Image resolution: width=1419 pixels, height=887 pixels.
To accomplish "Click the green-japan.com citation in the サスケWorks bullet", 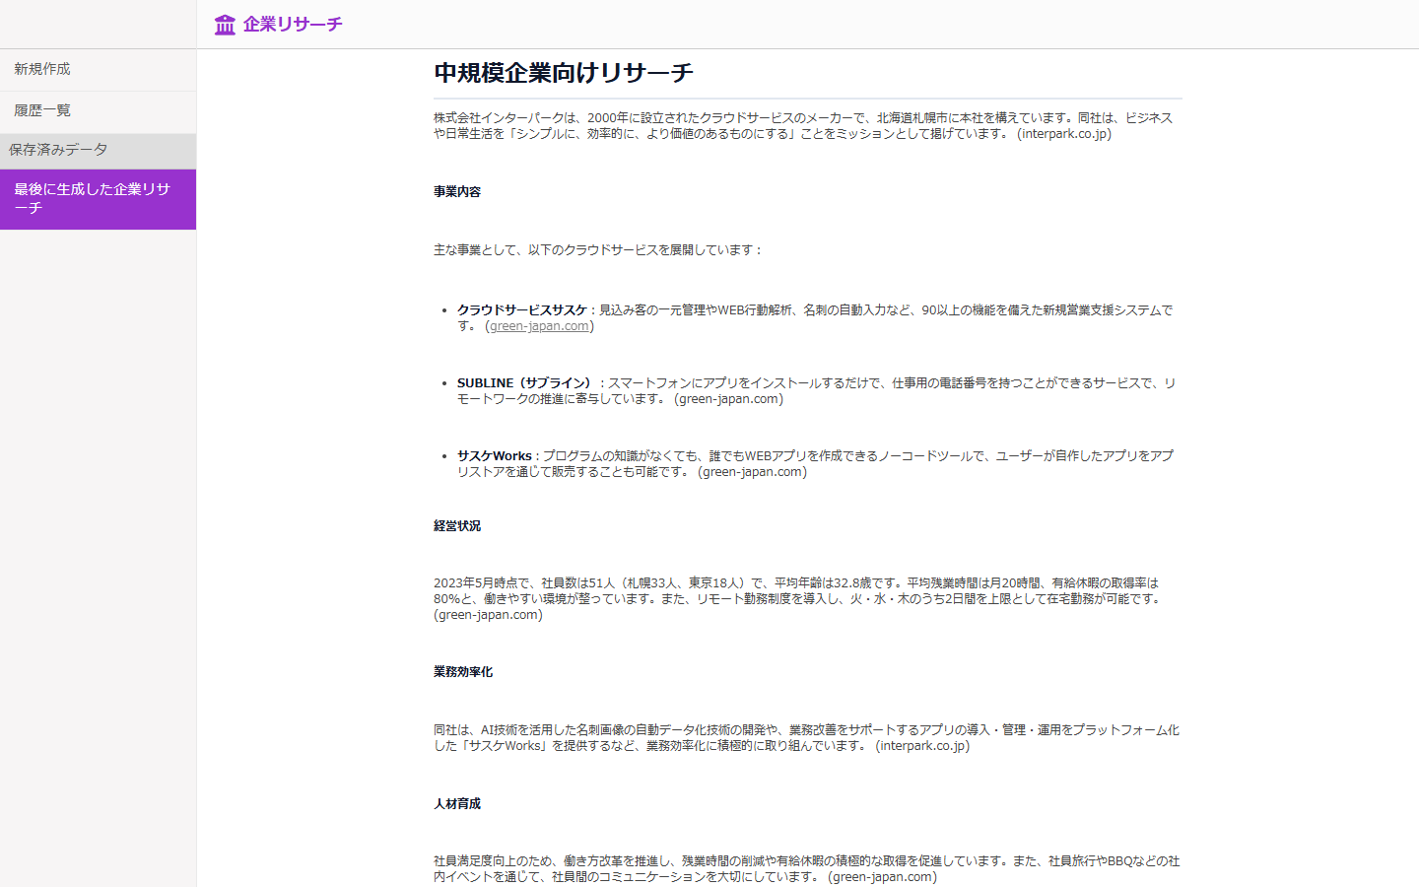I will (x=752, y=471).
